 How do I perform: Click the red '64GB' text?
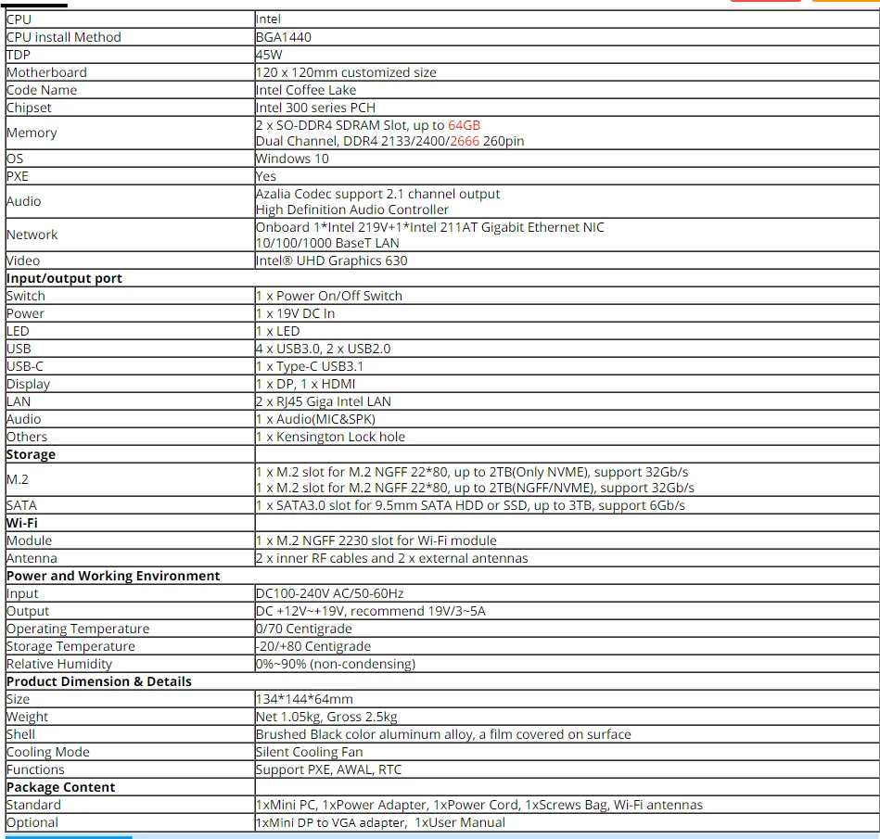[465, 125]
